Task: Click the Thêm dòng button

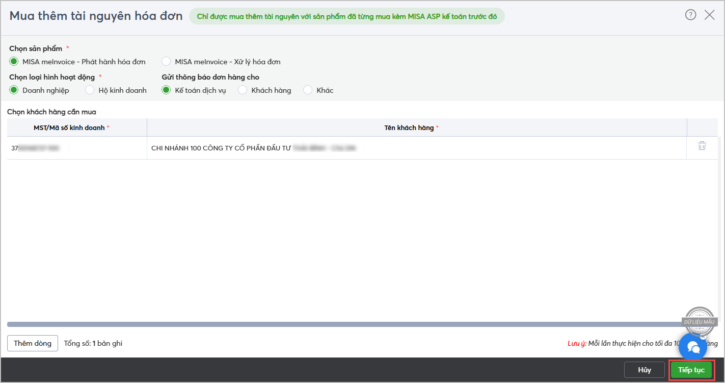Action: tap(33, 343)
